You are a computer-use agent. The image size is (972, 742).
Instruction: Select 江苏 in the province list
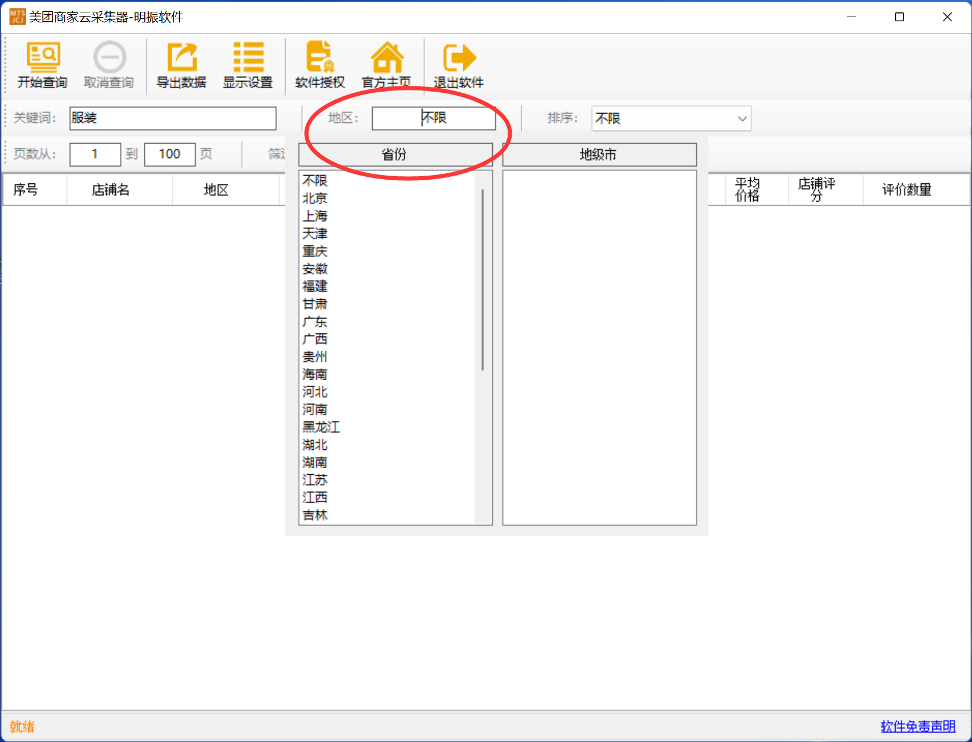pos(315,479)
